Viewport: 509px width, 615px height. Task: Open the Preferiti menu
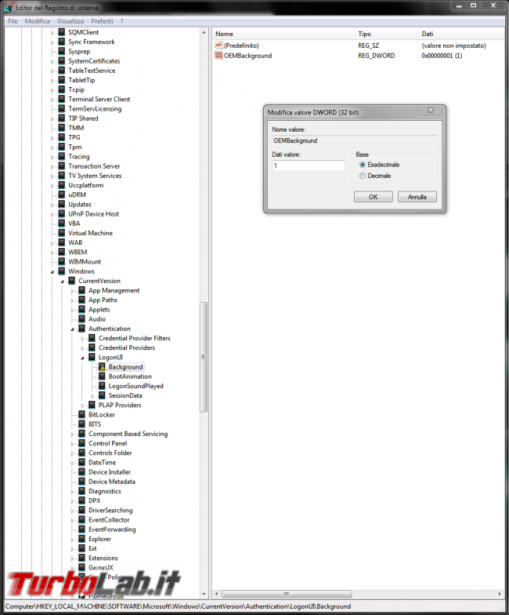click(102, 21)
